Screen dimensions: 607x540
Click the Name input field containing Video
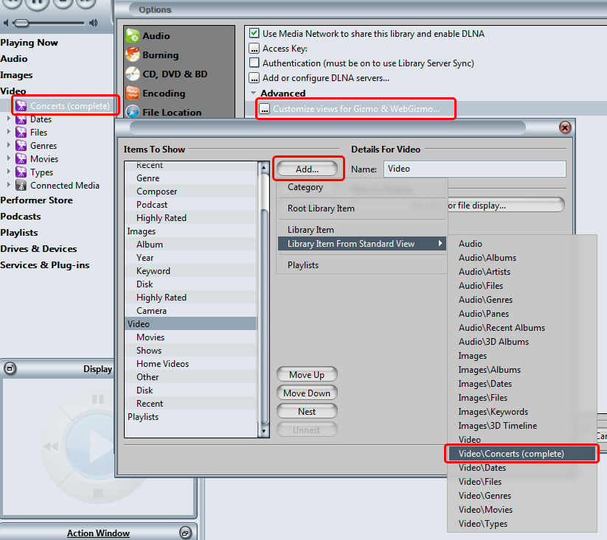474,169
